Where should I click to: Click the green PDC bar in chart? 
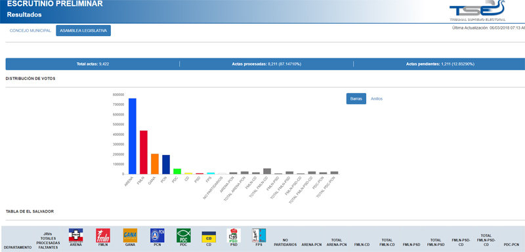tap(177, 171)
